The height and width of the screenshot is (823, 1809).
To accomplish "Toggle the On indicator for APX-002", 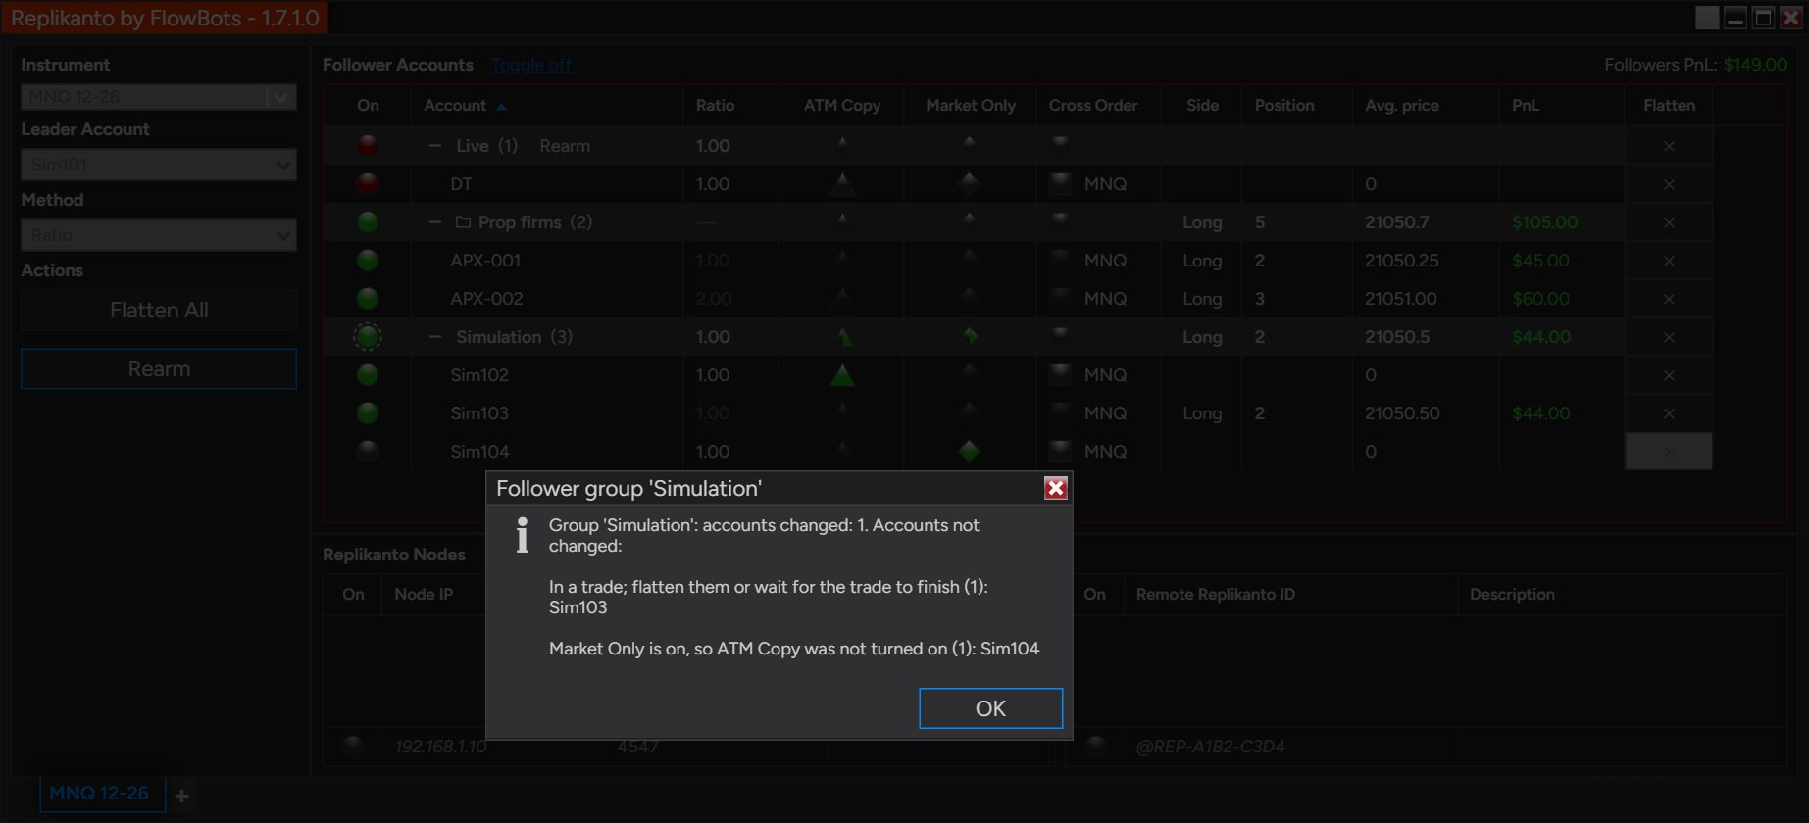I will coord(368,298).
